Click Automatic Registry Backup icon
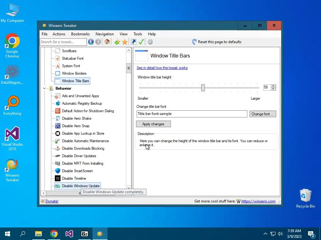 click(58, 103)
